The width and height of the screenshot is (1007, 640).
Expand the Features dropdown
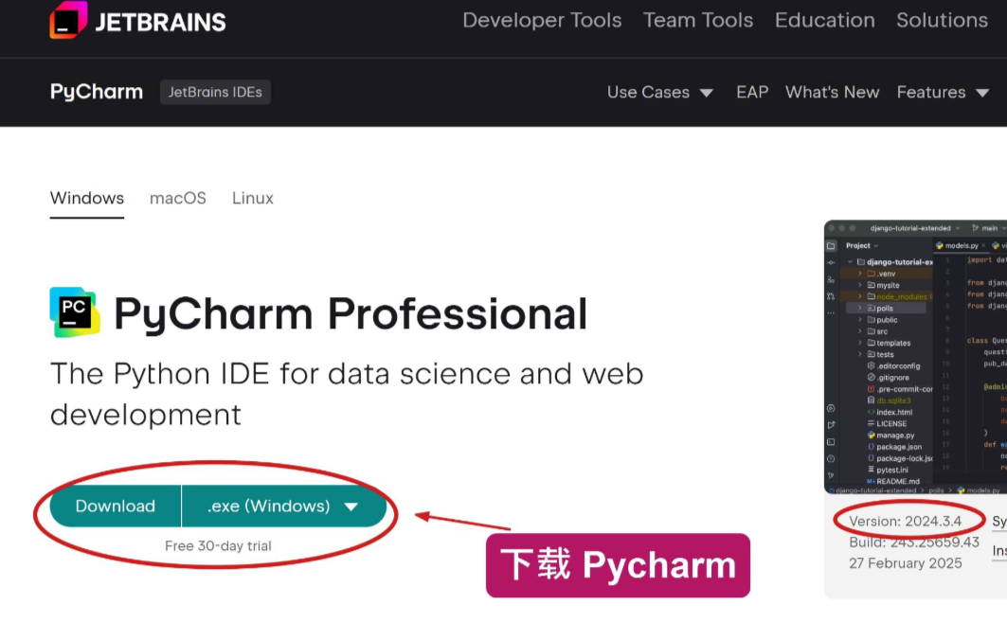943,93
